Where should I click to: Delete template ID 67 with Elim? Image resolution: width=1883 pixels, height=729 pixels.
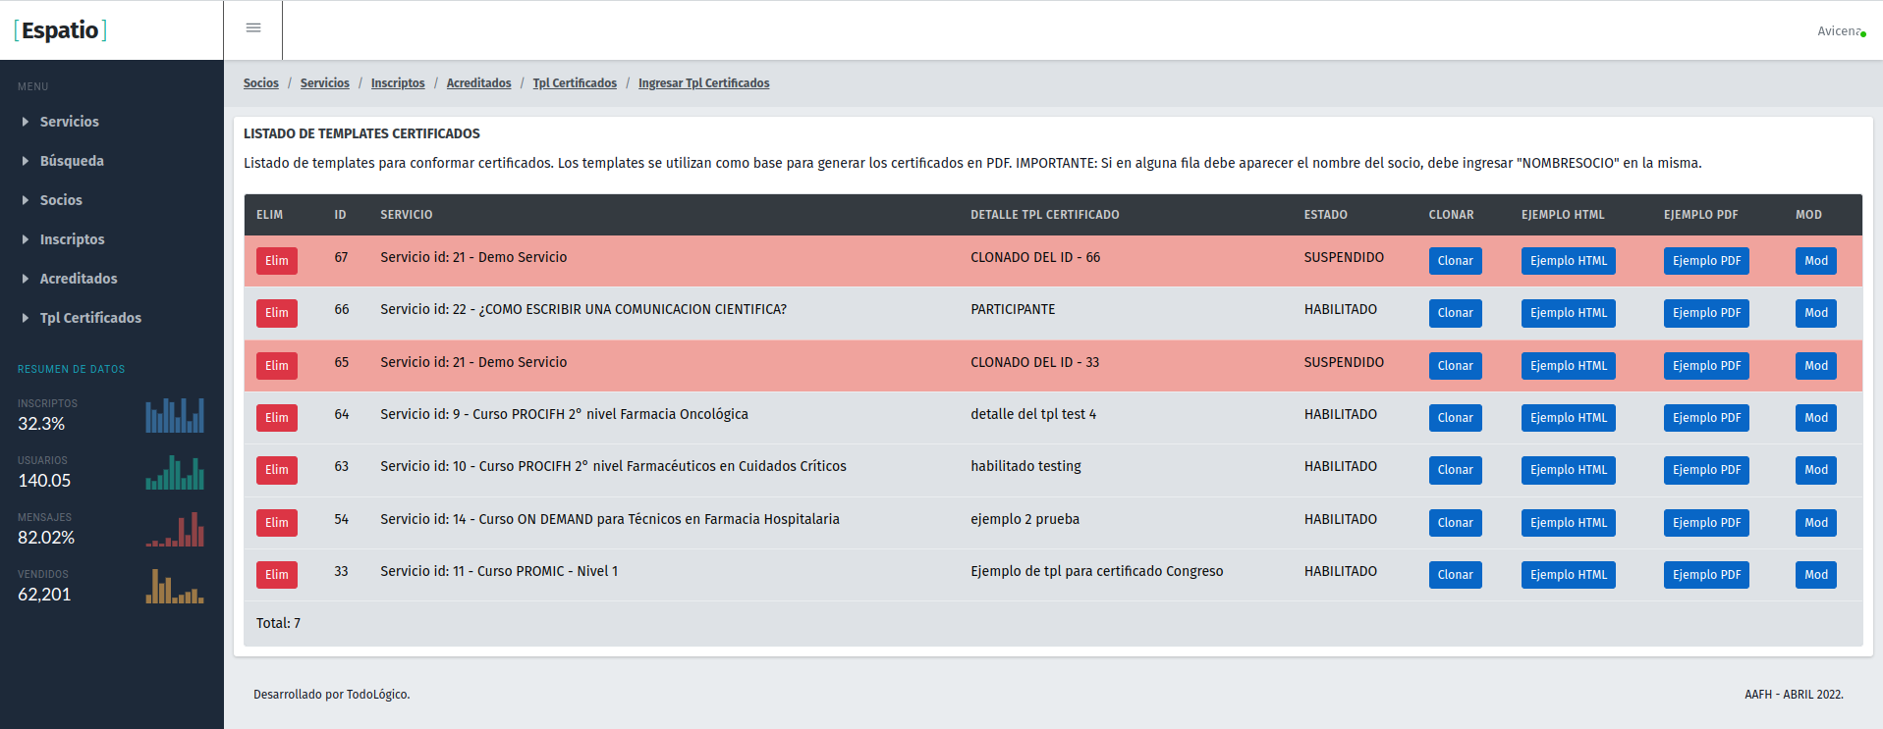click(277, 261)
